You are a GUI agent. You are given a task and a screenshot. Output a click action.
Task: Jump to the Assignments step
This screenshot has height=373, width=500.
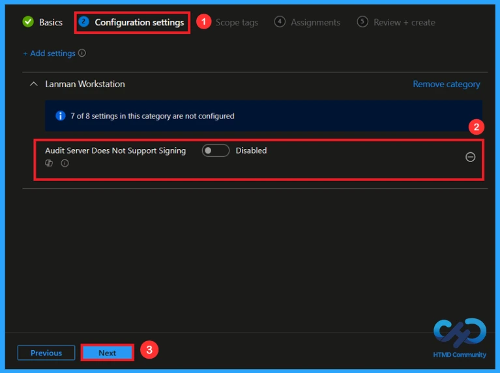point(316,22)
